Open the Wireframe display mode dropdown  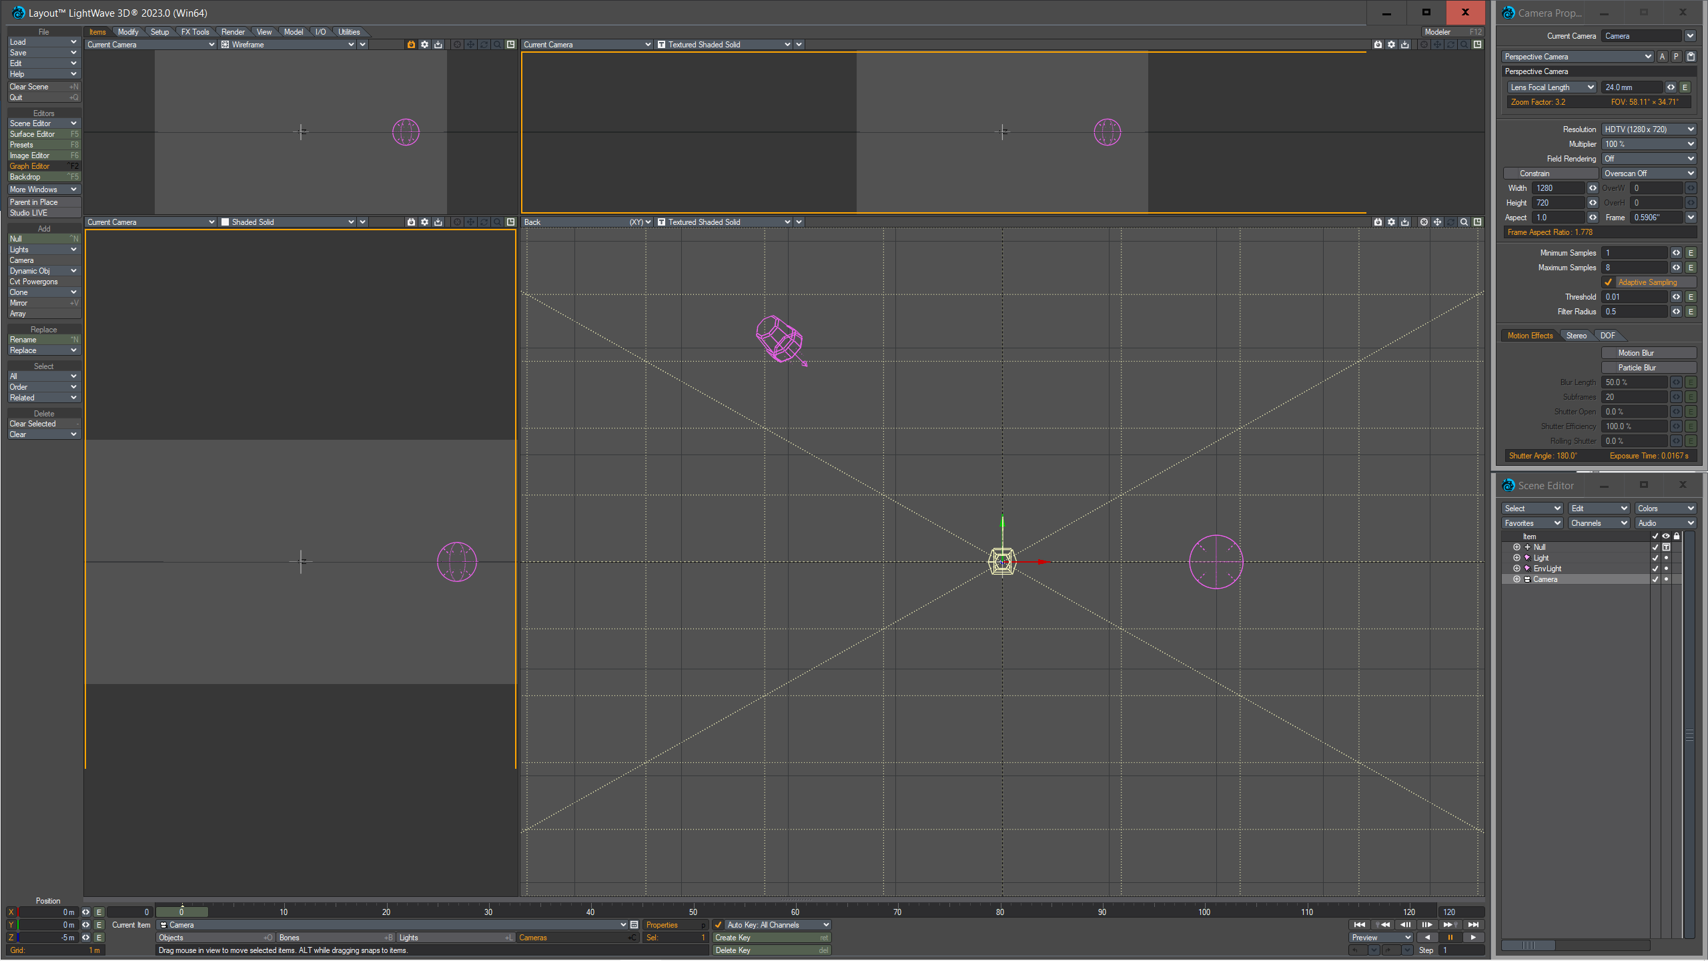tap(288, 45)
